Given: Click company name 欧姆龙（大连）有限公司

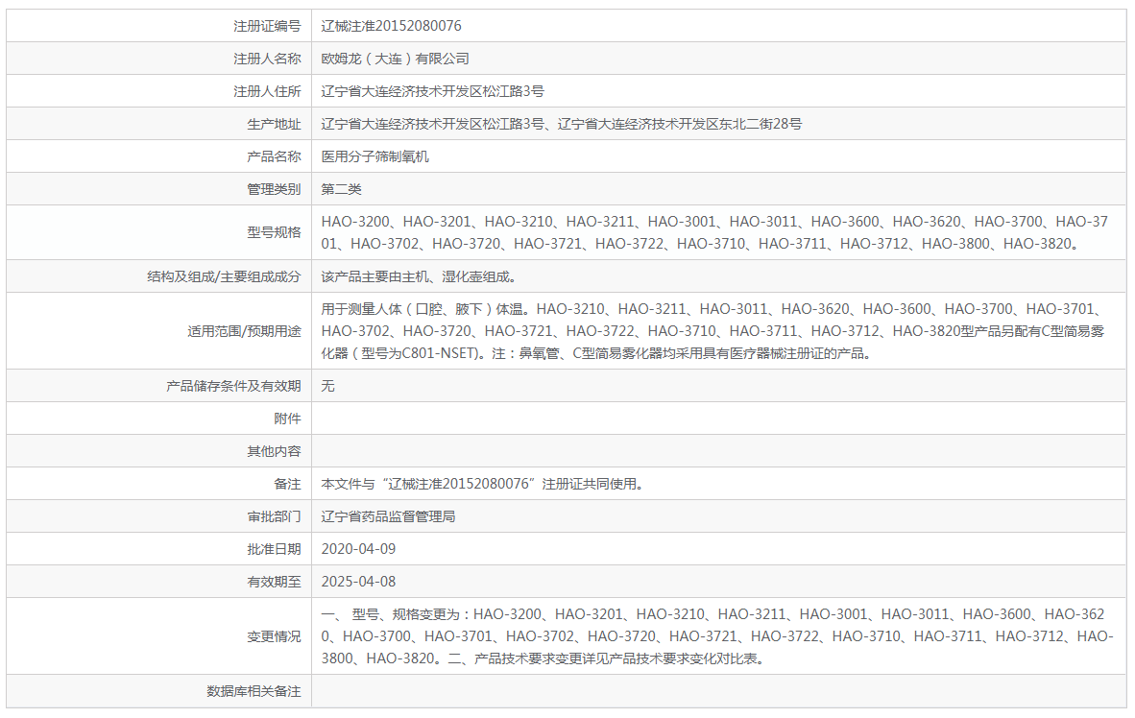Looking at the screenshot, I should 395,59.
